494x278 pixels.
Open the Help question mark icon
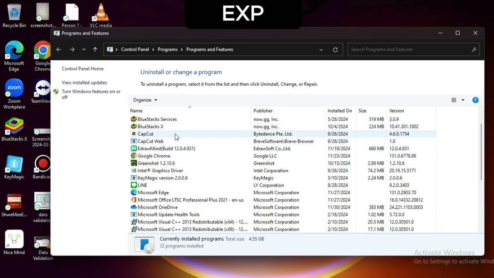coord(475,100)
